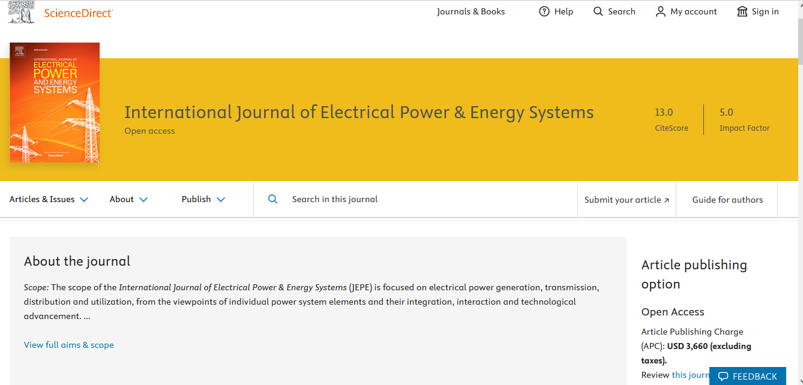
Task: Open Sign in link
Action: [x=765, y=11]
